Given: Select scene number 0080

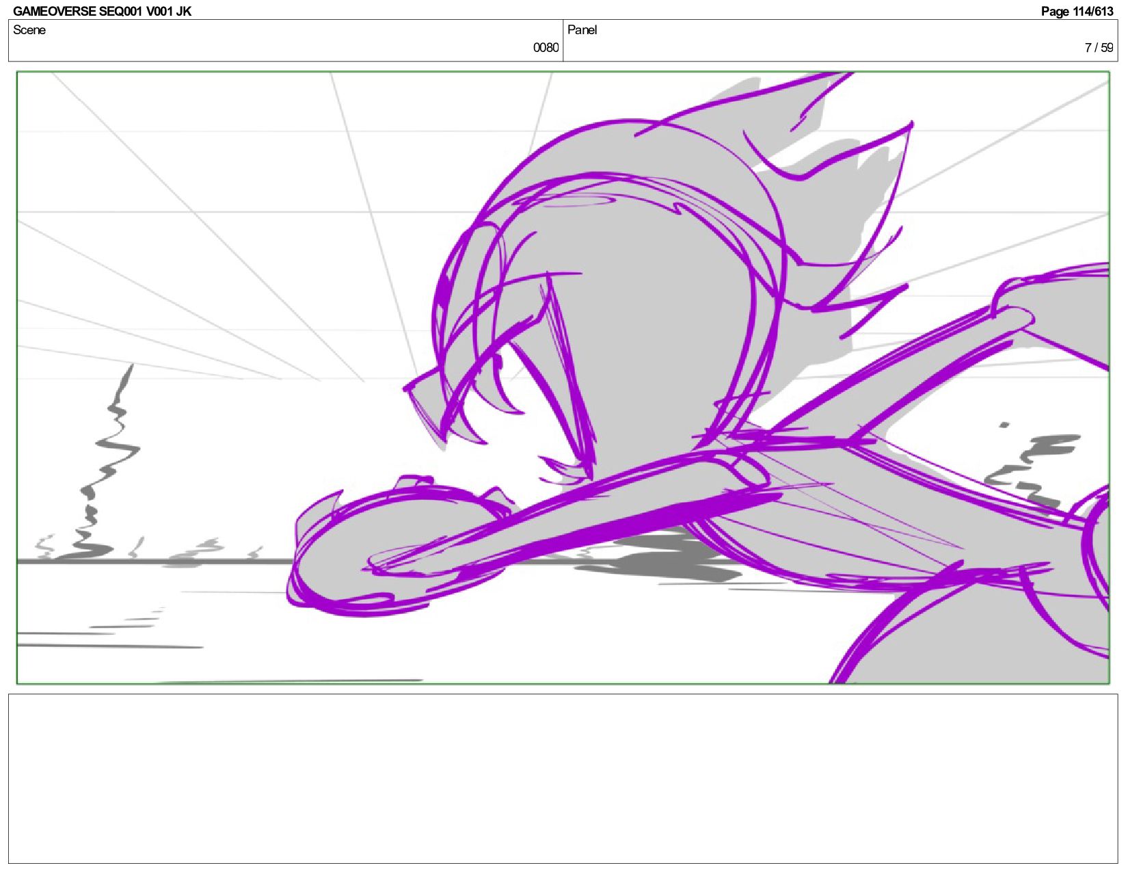Looking at the screenshot, I should pos(546,48).
